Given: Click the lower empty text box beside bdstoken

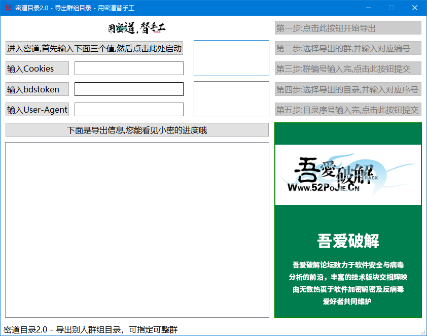Looking at the screenshot, I should [231, 99].
